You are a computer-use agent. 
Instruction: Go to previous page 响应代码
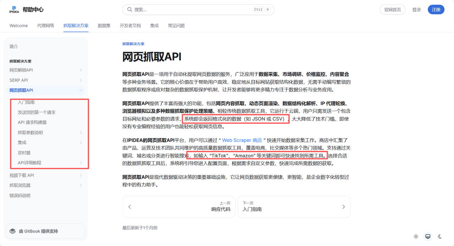[179, 207]
